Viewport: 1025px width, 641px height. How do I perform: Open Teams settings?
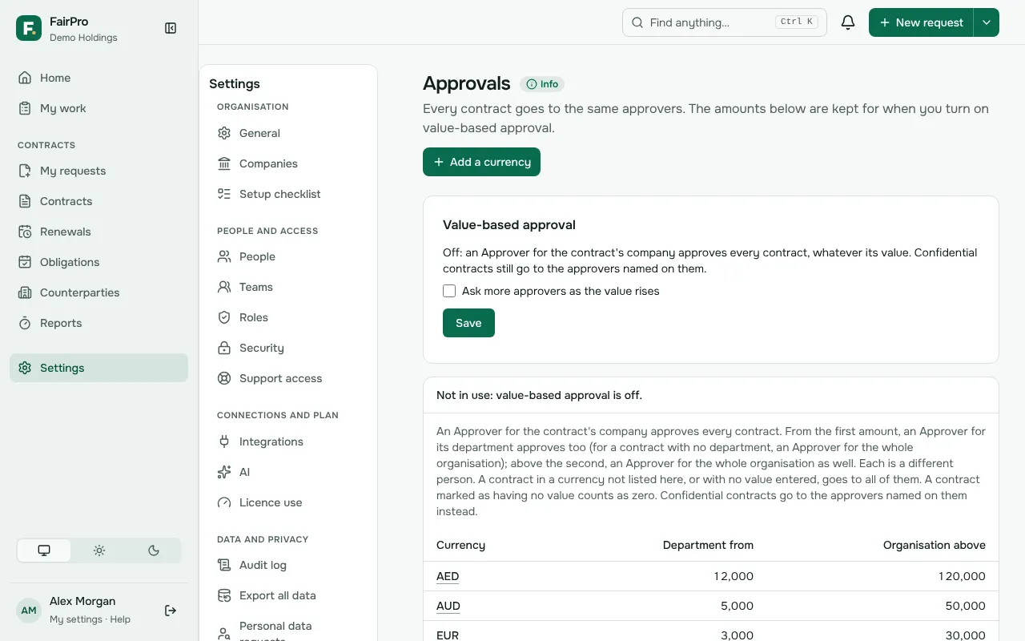pyautogui.click(x=288, y=287)
